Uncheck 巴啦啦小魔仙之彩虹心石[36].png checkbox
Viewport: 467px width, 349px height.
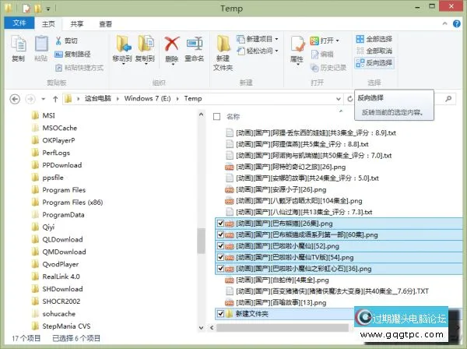tap(221, 269)
